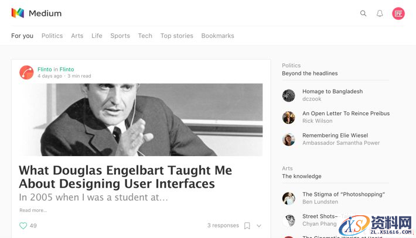Open the Bookmarks tab
Image resolution: width=416 pixels, height=238 pixels.
(x=217, y=36)
